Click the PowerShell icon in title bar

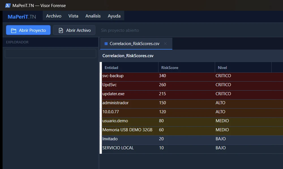click(8, 6)
